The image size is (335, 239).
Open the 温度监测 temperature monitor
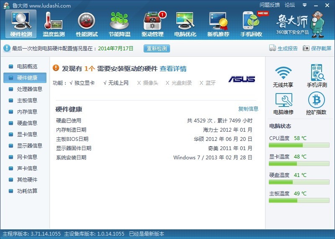[54, 24]
